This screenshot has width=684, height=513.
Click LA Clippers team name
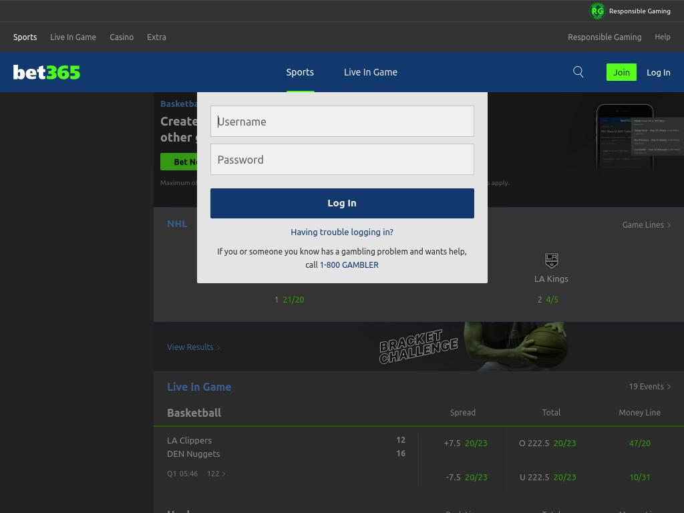point(189,441)
